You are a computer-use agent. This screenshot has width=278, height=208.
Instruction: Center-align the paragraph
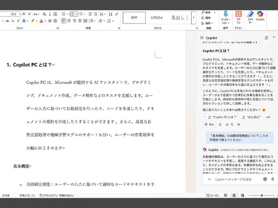point(69,21)
